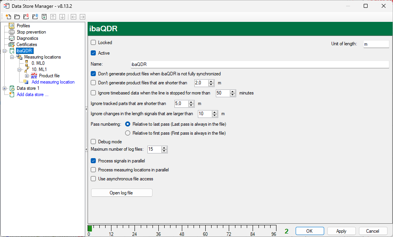Click the Add data store star icon
The height and width of the screenshot is (237, 393).
coord(11,94)
